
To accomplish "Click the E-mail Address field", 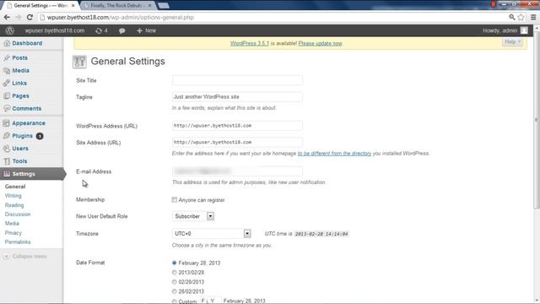I will point(237,171).
